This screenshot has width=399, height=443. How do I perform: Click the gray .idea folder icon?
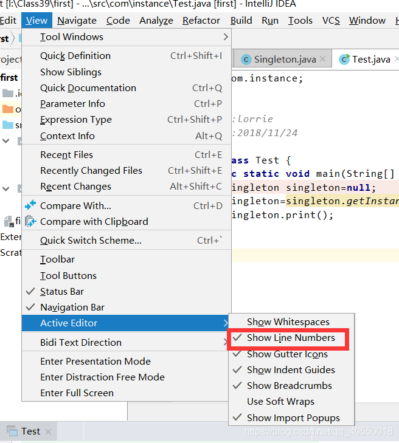click(8, 92)
